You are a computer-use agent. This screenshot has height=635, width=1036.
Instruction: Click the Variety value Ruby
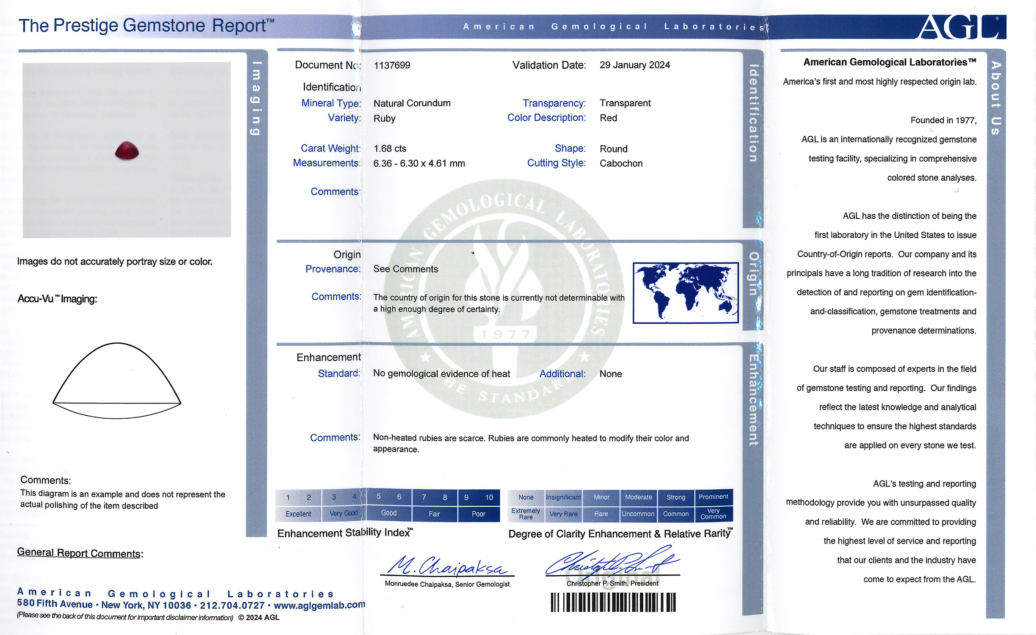(x=384, y=119)
